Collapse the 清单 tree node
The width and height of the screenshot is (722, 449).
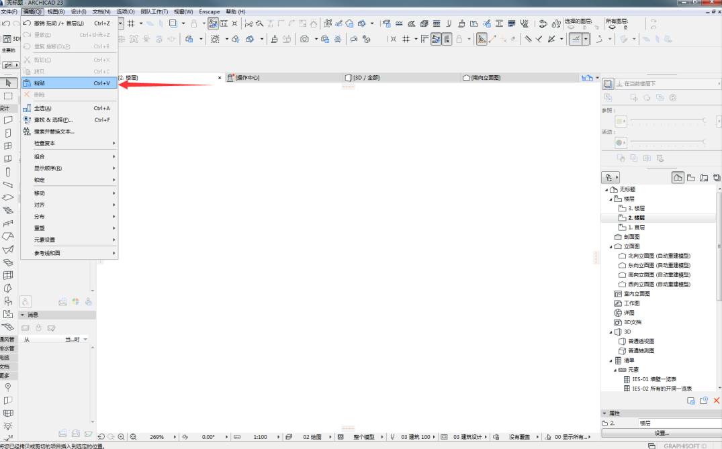click(x=611, y=360)
